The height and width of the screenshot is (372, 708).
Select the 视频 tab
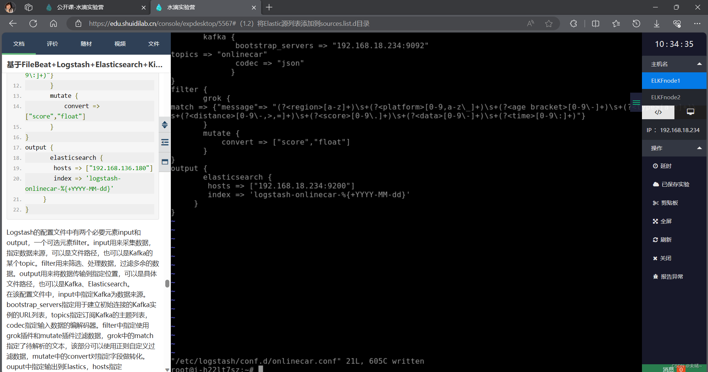[120, 44]
